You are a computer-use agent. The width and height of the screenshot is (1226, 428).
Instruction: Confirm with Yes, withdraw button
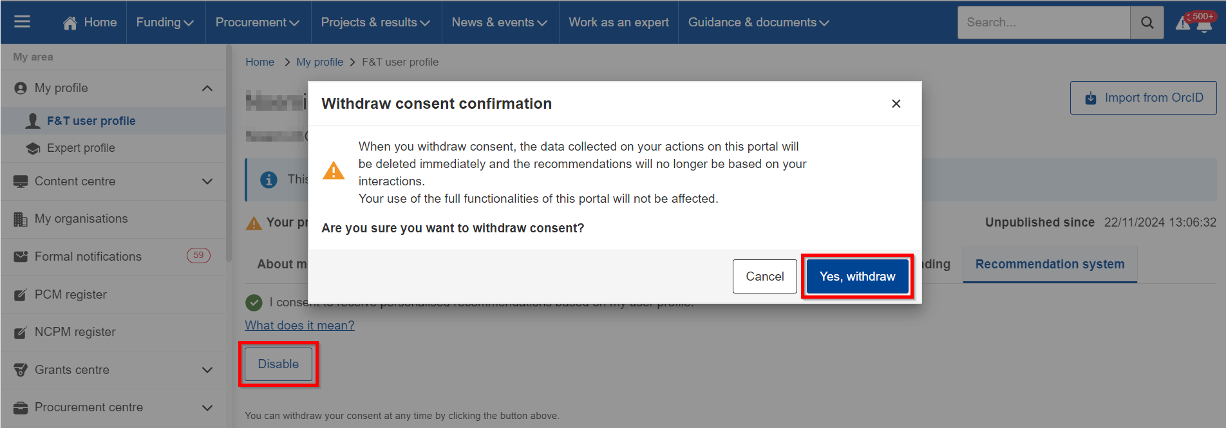(x=857, y=276)
